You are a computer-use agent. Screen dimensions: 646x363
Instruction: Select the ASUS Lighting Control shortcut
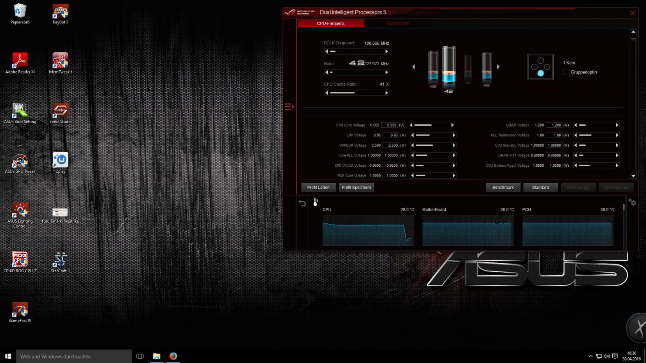(20, 215)
